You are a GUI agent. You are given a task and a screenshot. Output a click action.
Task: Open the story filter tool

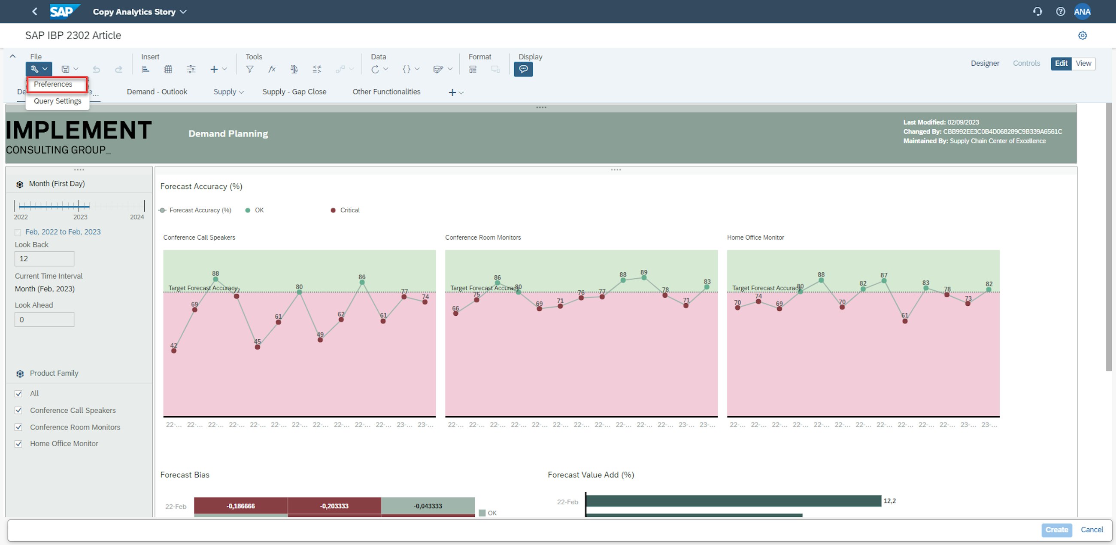click(x=249, y=70)
